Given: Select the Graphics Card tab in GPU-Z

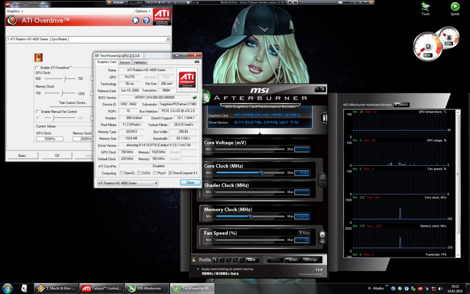Looking at the screenshot, I should pos(107,62).
